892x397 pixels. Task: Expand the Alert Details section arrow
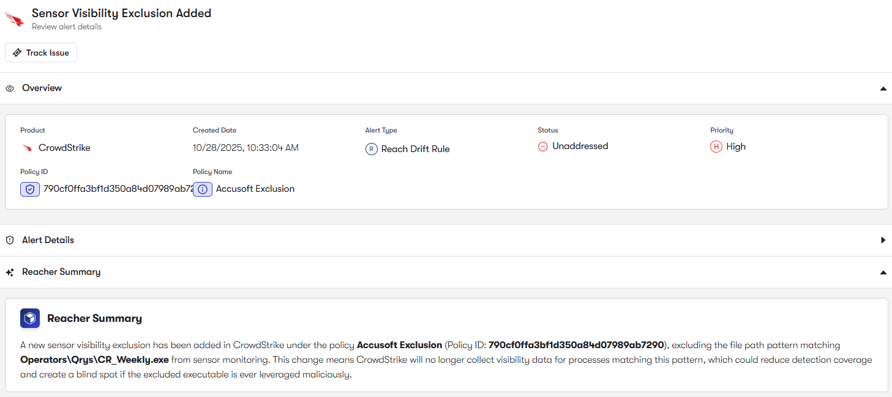883,241
